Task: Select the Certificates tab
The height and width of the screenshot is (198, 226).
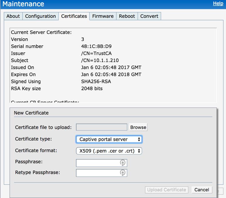Action: point(74,16)
